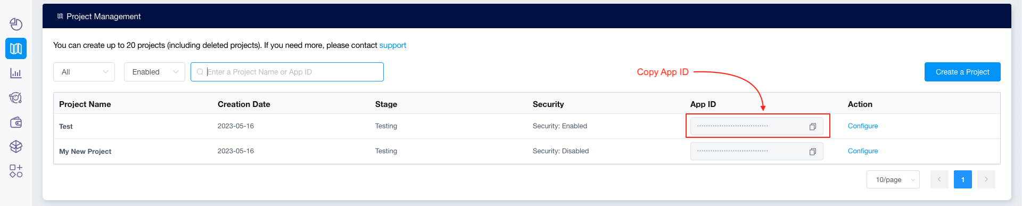Copy App ID for My New Project
This screenshot has height=206, width=1022.
(812, 152)
